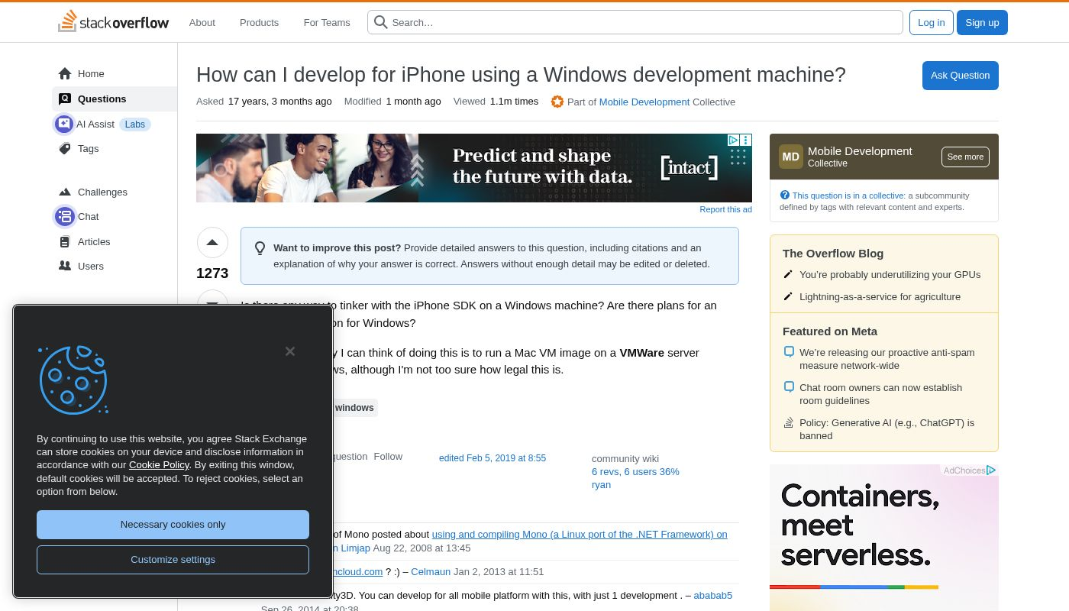Click the Ask Question button
Screen dimensions: 1069x611
pos(960,76)
